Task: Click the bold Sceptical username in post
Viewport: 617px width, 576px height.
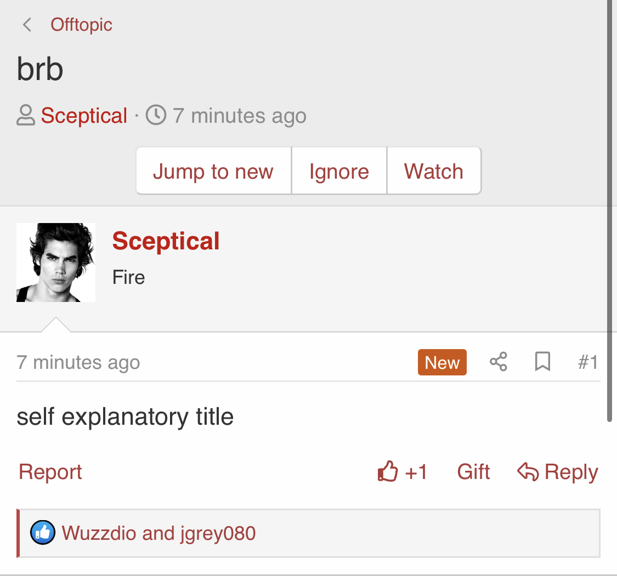Action: [166, 241]
